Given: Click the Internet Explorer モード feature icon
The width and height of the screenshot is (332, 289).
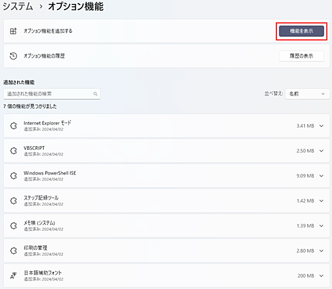Looking at the screenshot, I should pyautogui.click(x=14, y=126).
